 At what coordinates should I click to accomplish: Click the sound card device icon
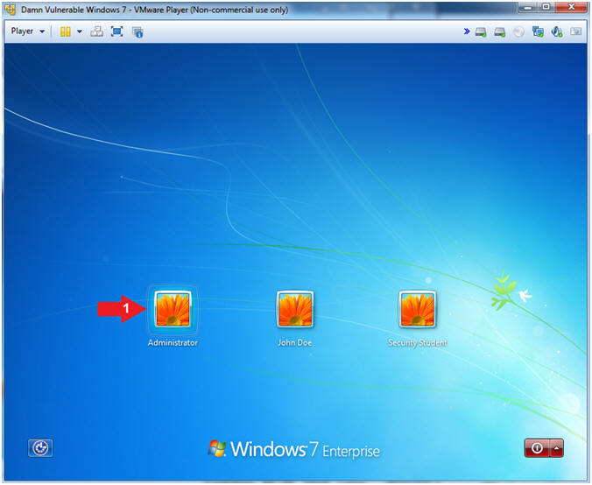557,32
